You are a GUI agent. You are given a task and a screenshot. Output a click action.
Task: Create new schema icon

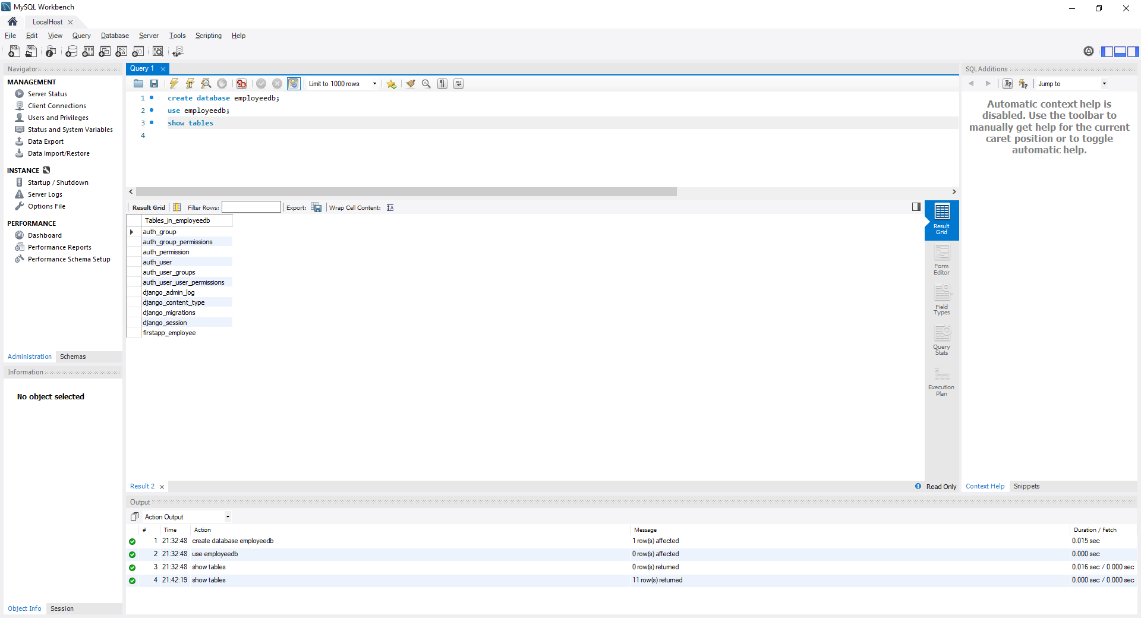[x=71, y=52]
